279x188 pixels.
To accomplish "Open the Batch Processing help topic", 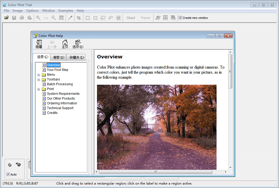I will pyautogui.click(x=60, y=84).
